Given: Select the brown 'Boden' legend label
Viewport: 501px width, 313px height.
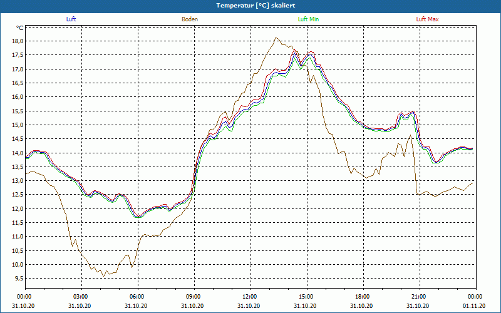Looking at the screenshot, I should pyautogui.click(x=190, y=19).
